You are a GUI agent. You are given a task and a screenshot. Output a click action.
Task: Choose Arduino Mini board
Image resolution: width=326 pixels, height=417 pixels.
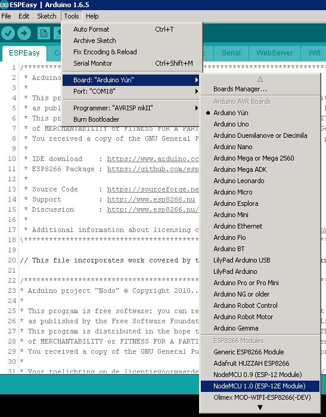tap(260, 215)
